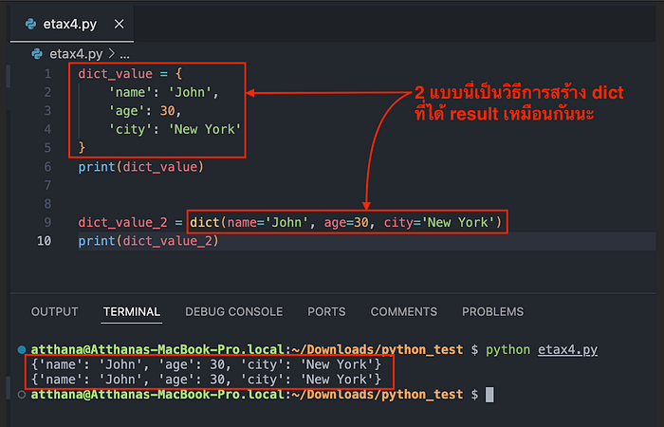Click the Python icon on etax4.py tab
This screenshot has width=664, height=427.
[x=31, y=24]
